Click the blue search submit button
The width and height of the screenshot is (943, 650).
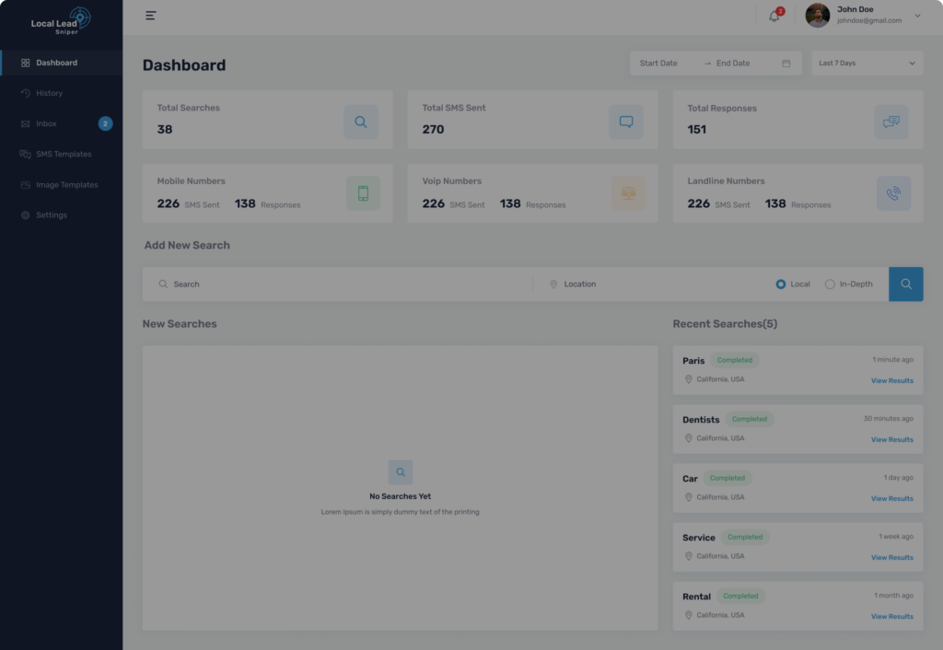905,284
